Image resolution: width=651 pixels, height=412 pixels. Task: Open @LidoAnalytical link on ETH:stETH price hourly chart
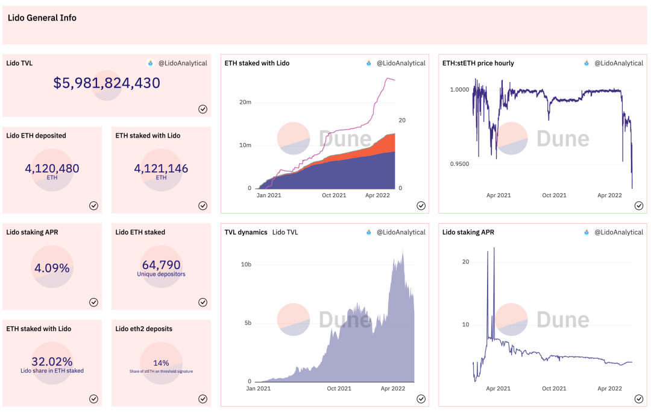[x=618, y=63]
